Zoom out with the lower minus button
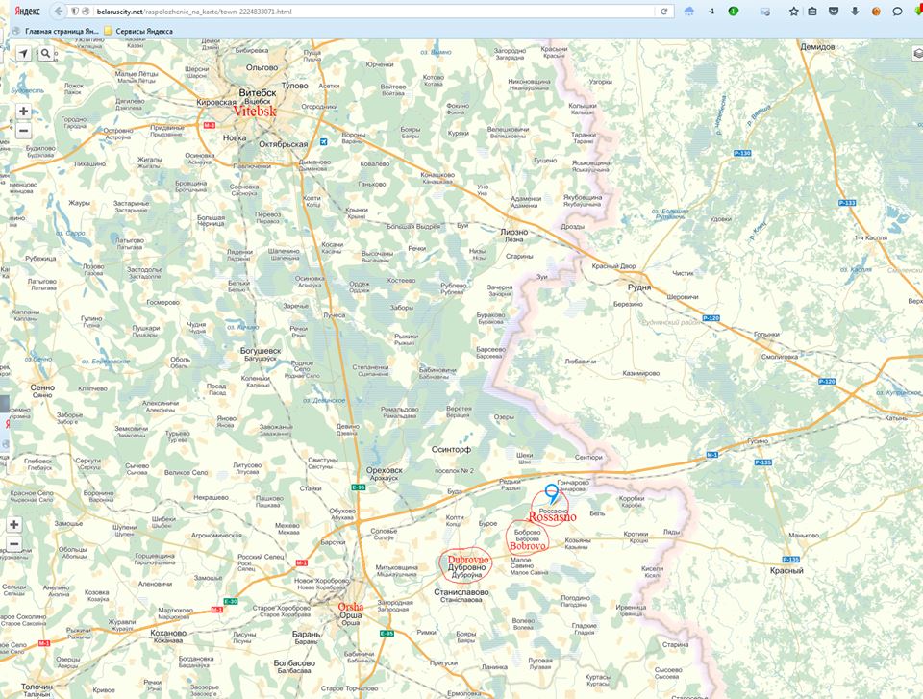The width and height of the screenshot is (923, 699). click(13, 545)
